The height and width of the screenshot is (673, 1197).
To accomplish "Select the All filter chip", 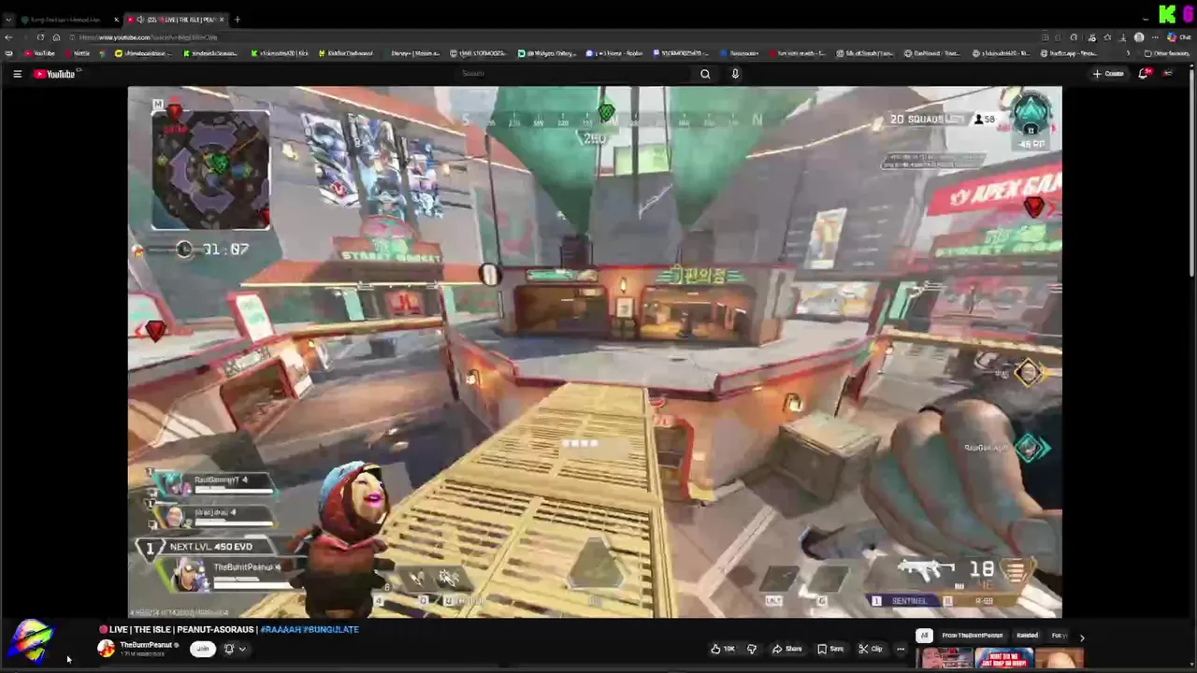I will [924, 636].
